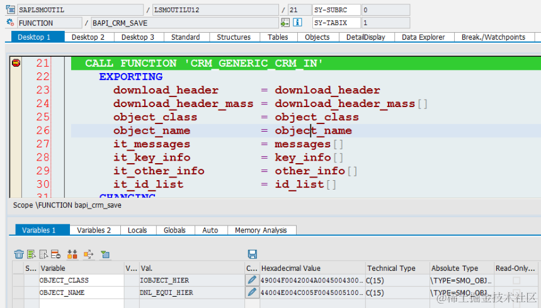Click the orange square with arrows icon
Screen dimensions: 541x308
click(x=88, y=254)
